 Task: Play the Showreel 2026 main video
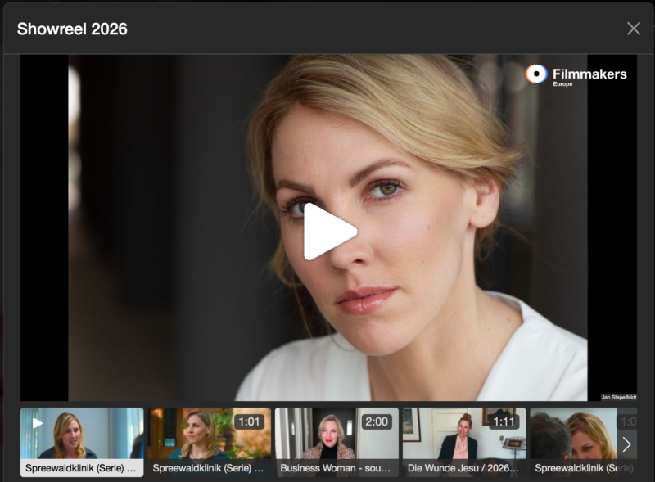pos(330,232)
